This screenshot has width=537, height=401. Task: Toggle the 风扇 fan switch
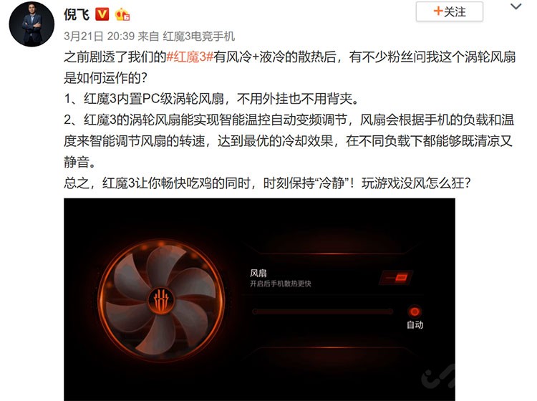(x=396, y=277)
